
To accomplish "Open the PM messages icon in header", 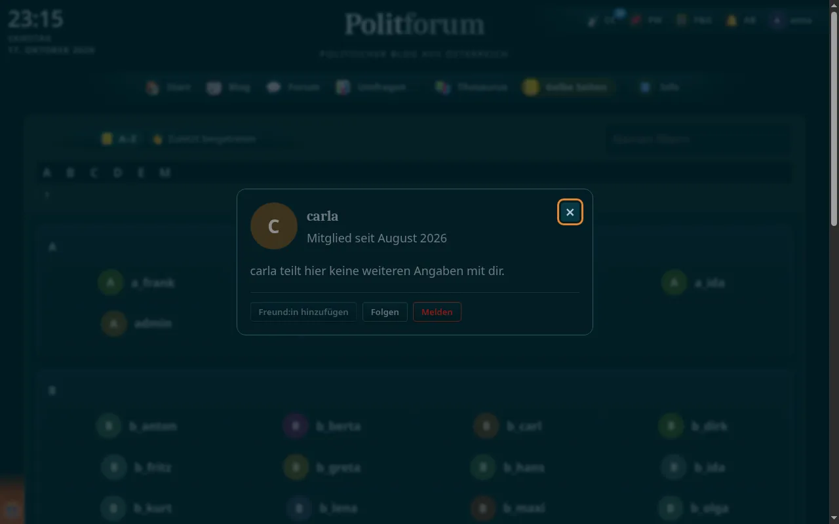I will pos(646,20).
